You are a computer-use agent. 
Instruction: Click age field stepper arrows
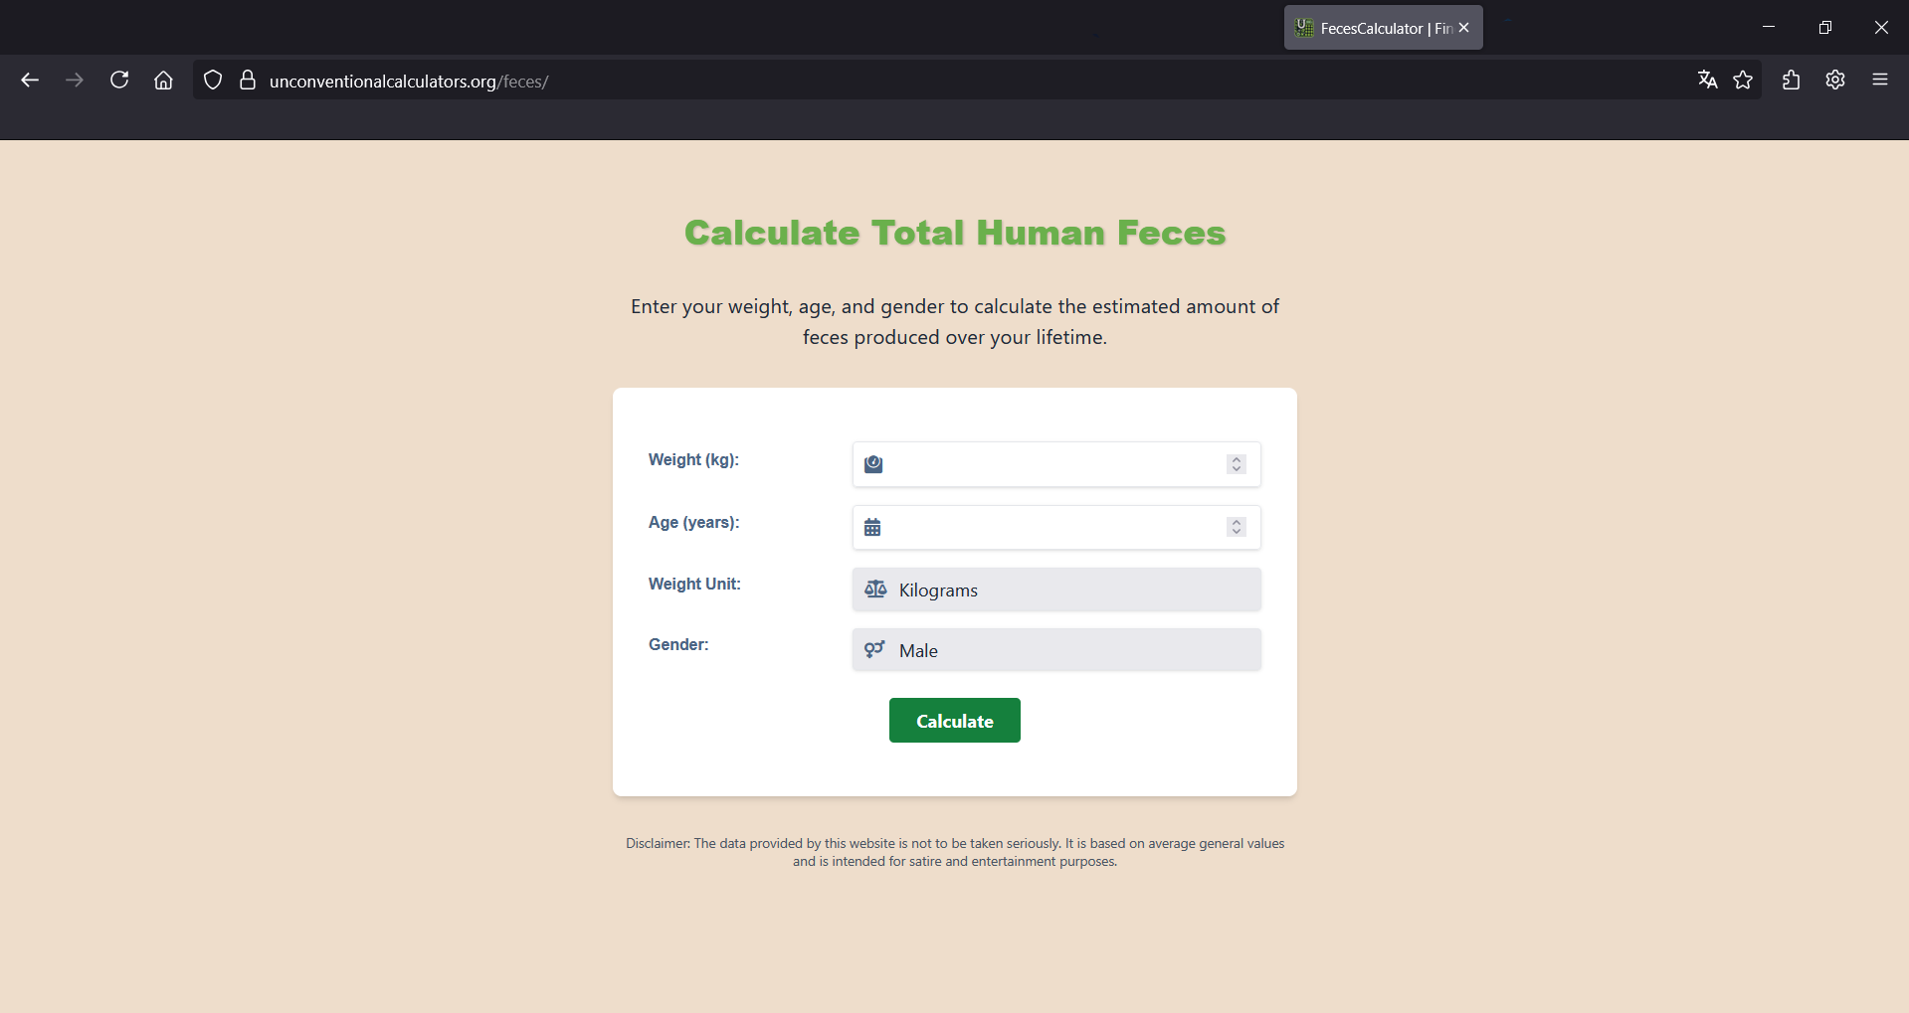click(x=1237, y=527)
